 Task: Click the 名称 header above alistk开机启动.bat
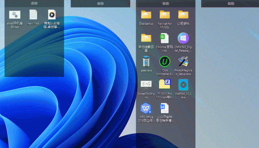click(x=34, y=3)
